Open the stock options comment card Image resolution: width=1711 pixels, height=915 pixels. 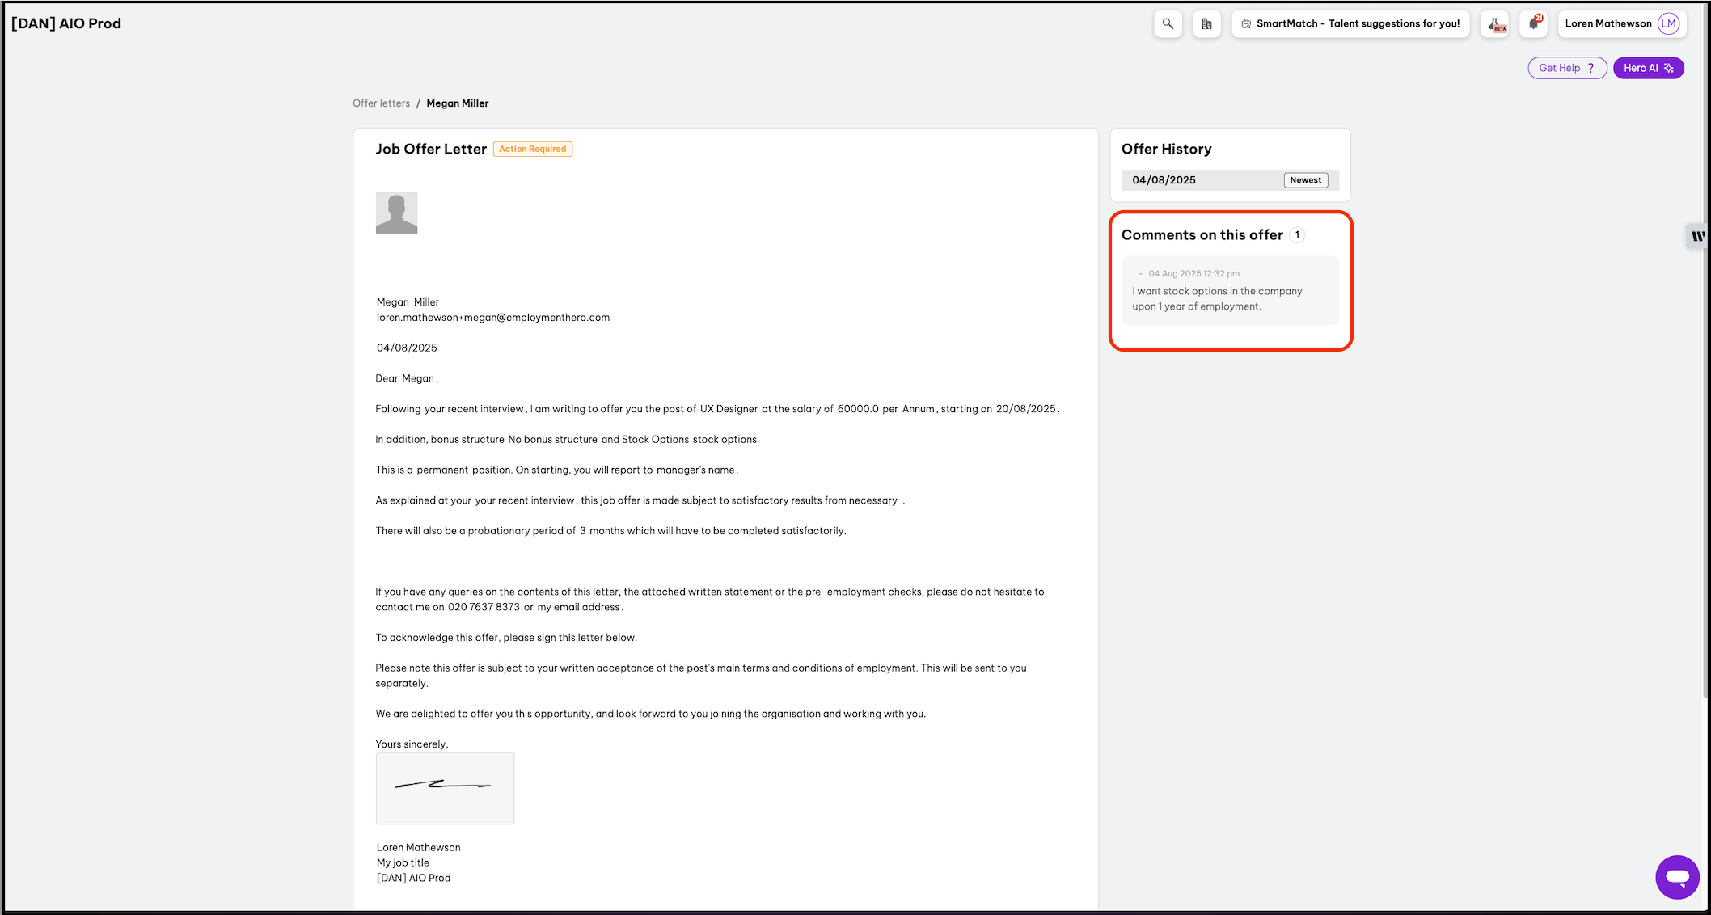1229,291
